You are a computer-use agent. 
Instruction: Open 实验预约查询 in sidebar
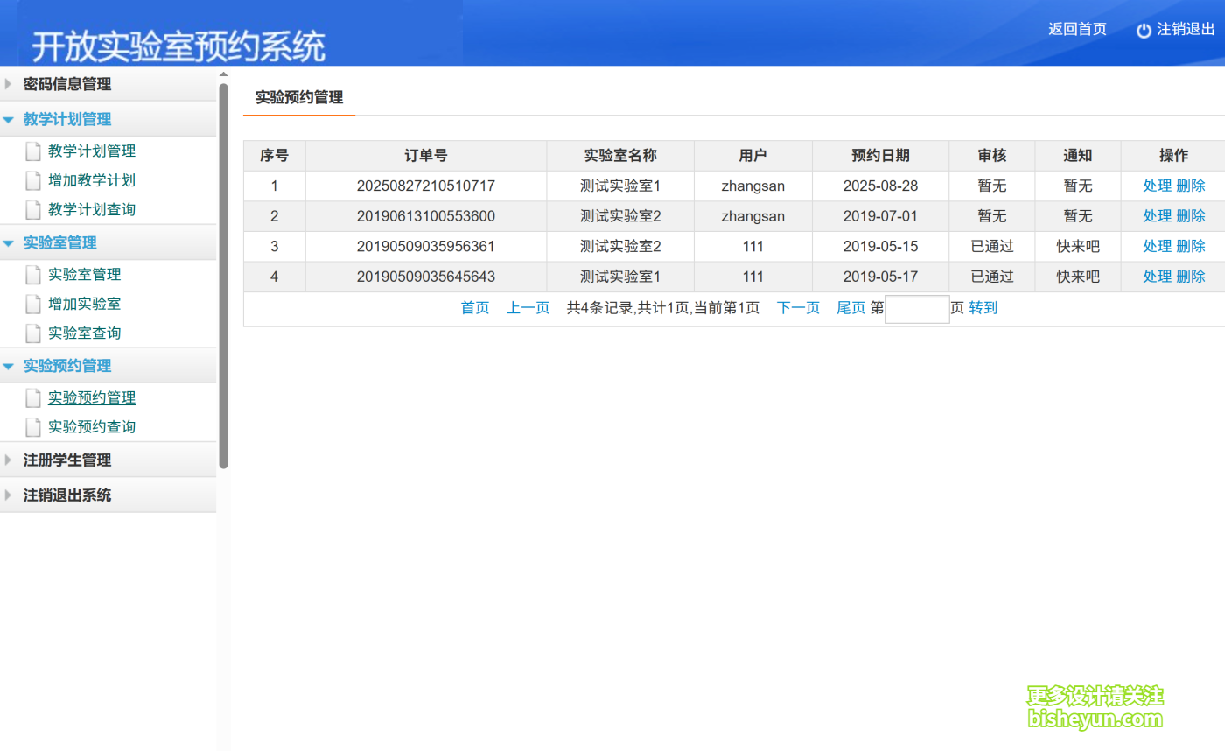pos(92,427)
